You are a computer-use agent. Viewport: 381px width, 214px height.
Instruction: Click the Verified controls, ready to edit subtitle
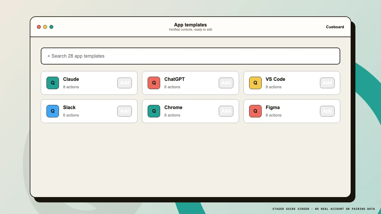coord(190,30)
